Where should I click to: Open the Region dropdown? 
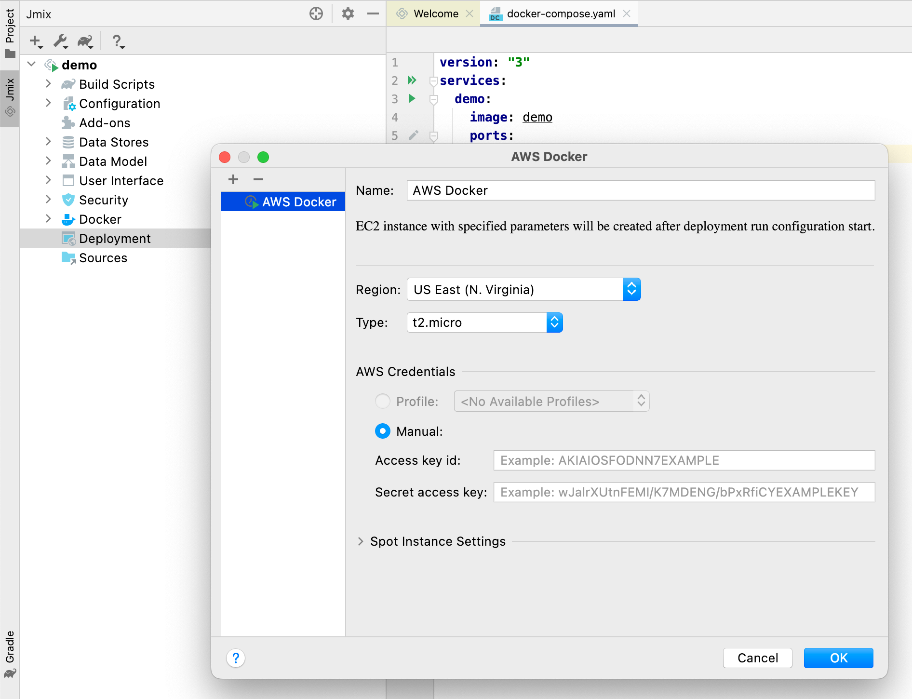click(524, 289)
